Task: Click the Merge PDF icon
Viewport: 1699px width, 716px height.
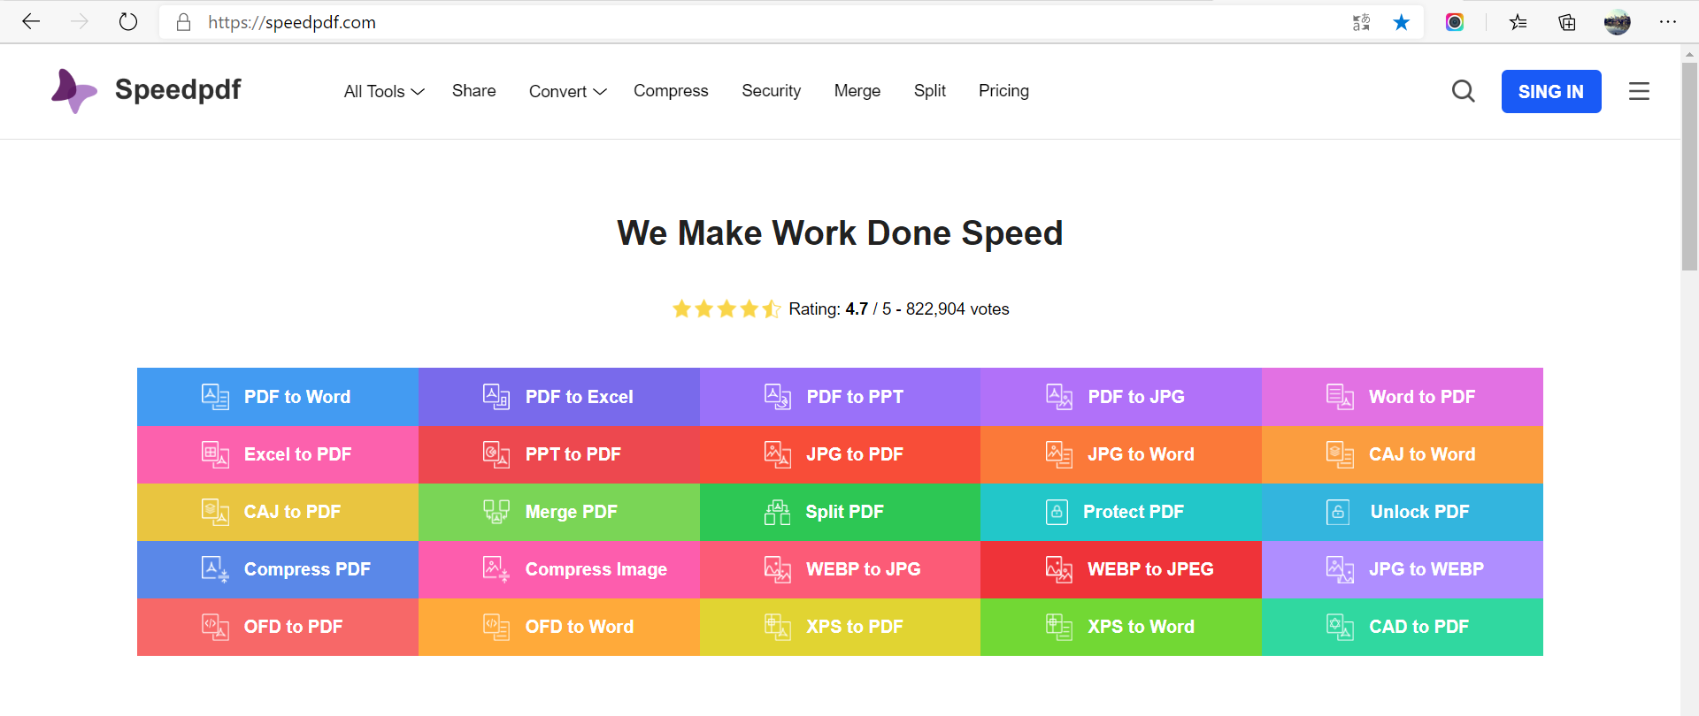Action: click(496, 512)
